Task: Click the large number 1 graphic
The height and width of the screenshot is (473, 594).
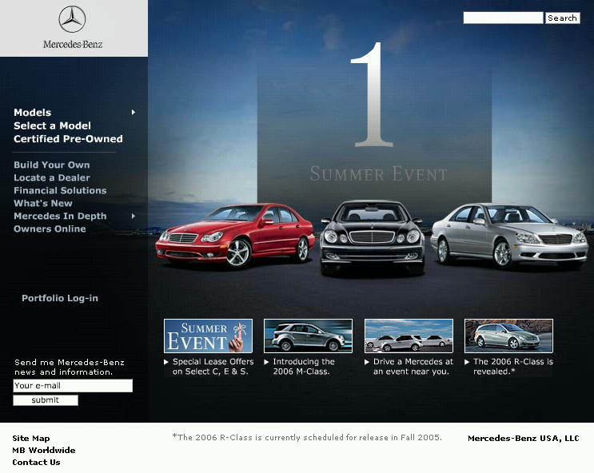Action: click(372, 94)
